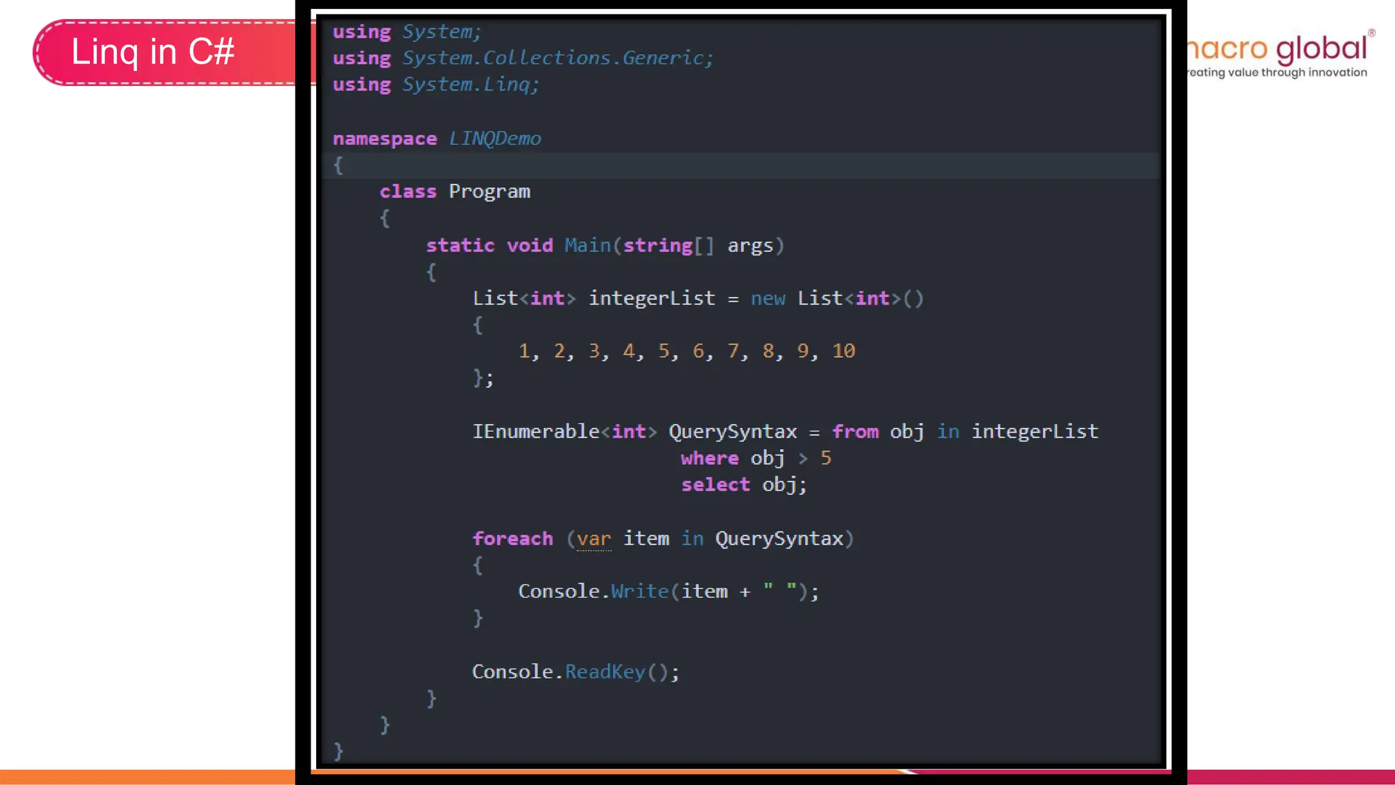
Task: Click the 'static void' keywords
Action: pos(490,245)
